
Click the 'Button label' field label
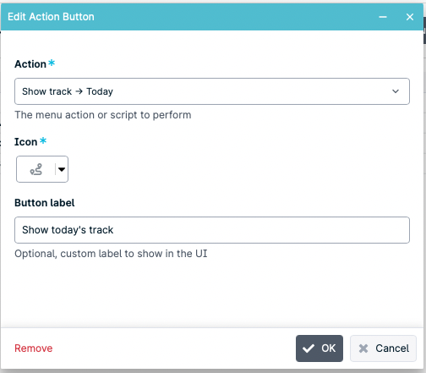pos(45,203)
